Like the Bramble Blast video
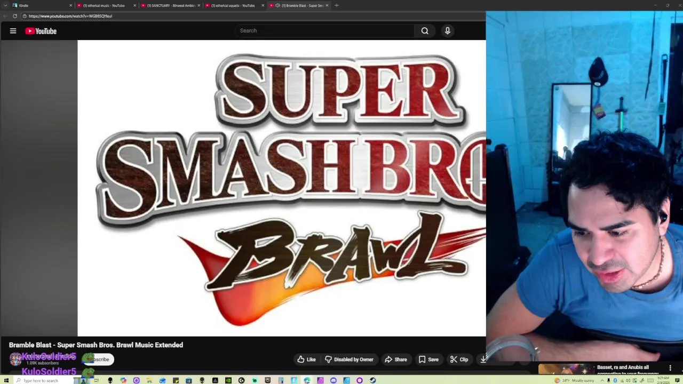 pos(306,359)
